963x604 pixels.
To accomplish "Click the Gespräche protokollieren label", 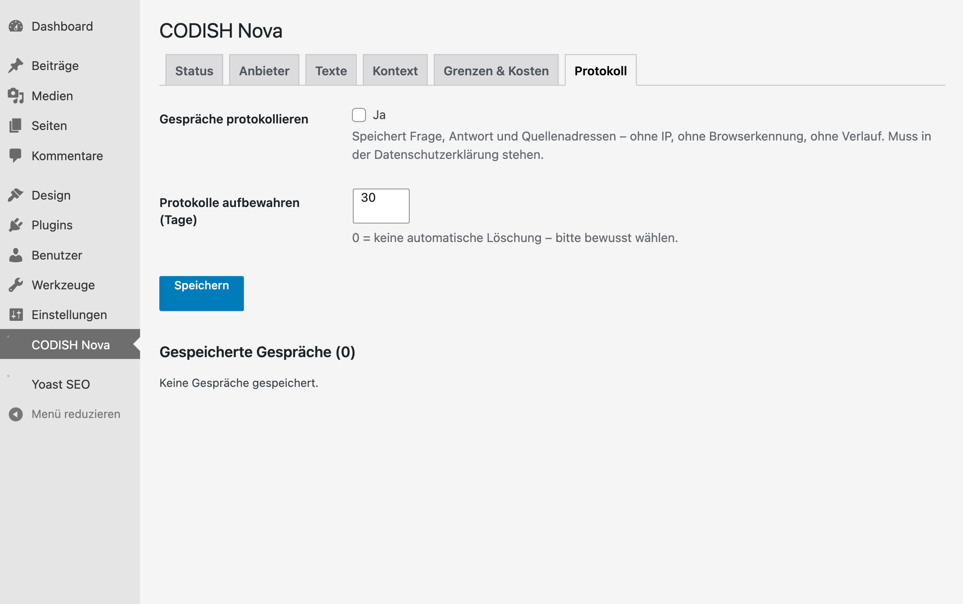I will point(234,119).
